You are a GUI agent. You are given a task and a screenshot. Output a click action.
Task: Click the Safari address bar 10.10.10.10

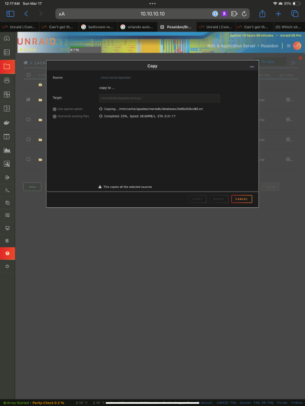click(152, 14)
